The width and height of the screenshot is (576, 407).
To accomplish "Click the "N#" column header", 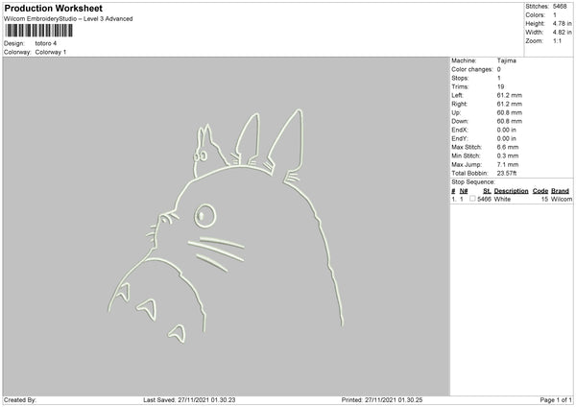I will [x=464, y=191].
